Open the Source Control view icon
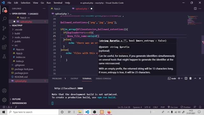Screen dimensions: 204x115 click(x=4, y=28)
